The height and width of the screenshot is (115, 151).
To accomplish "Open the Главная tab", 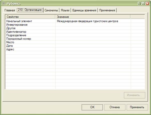I will 10,10.
